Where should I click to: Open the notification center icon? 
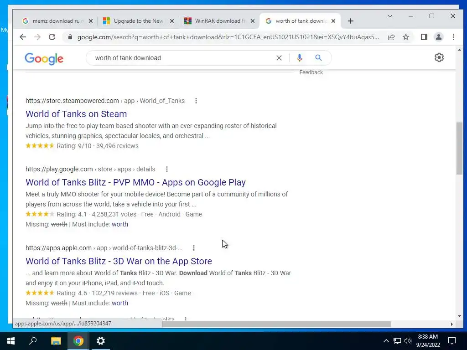coord(452,341)
